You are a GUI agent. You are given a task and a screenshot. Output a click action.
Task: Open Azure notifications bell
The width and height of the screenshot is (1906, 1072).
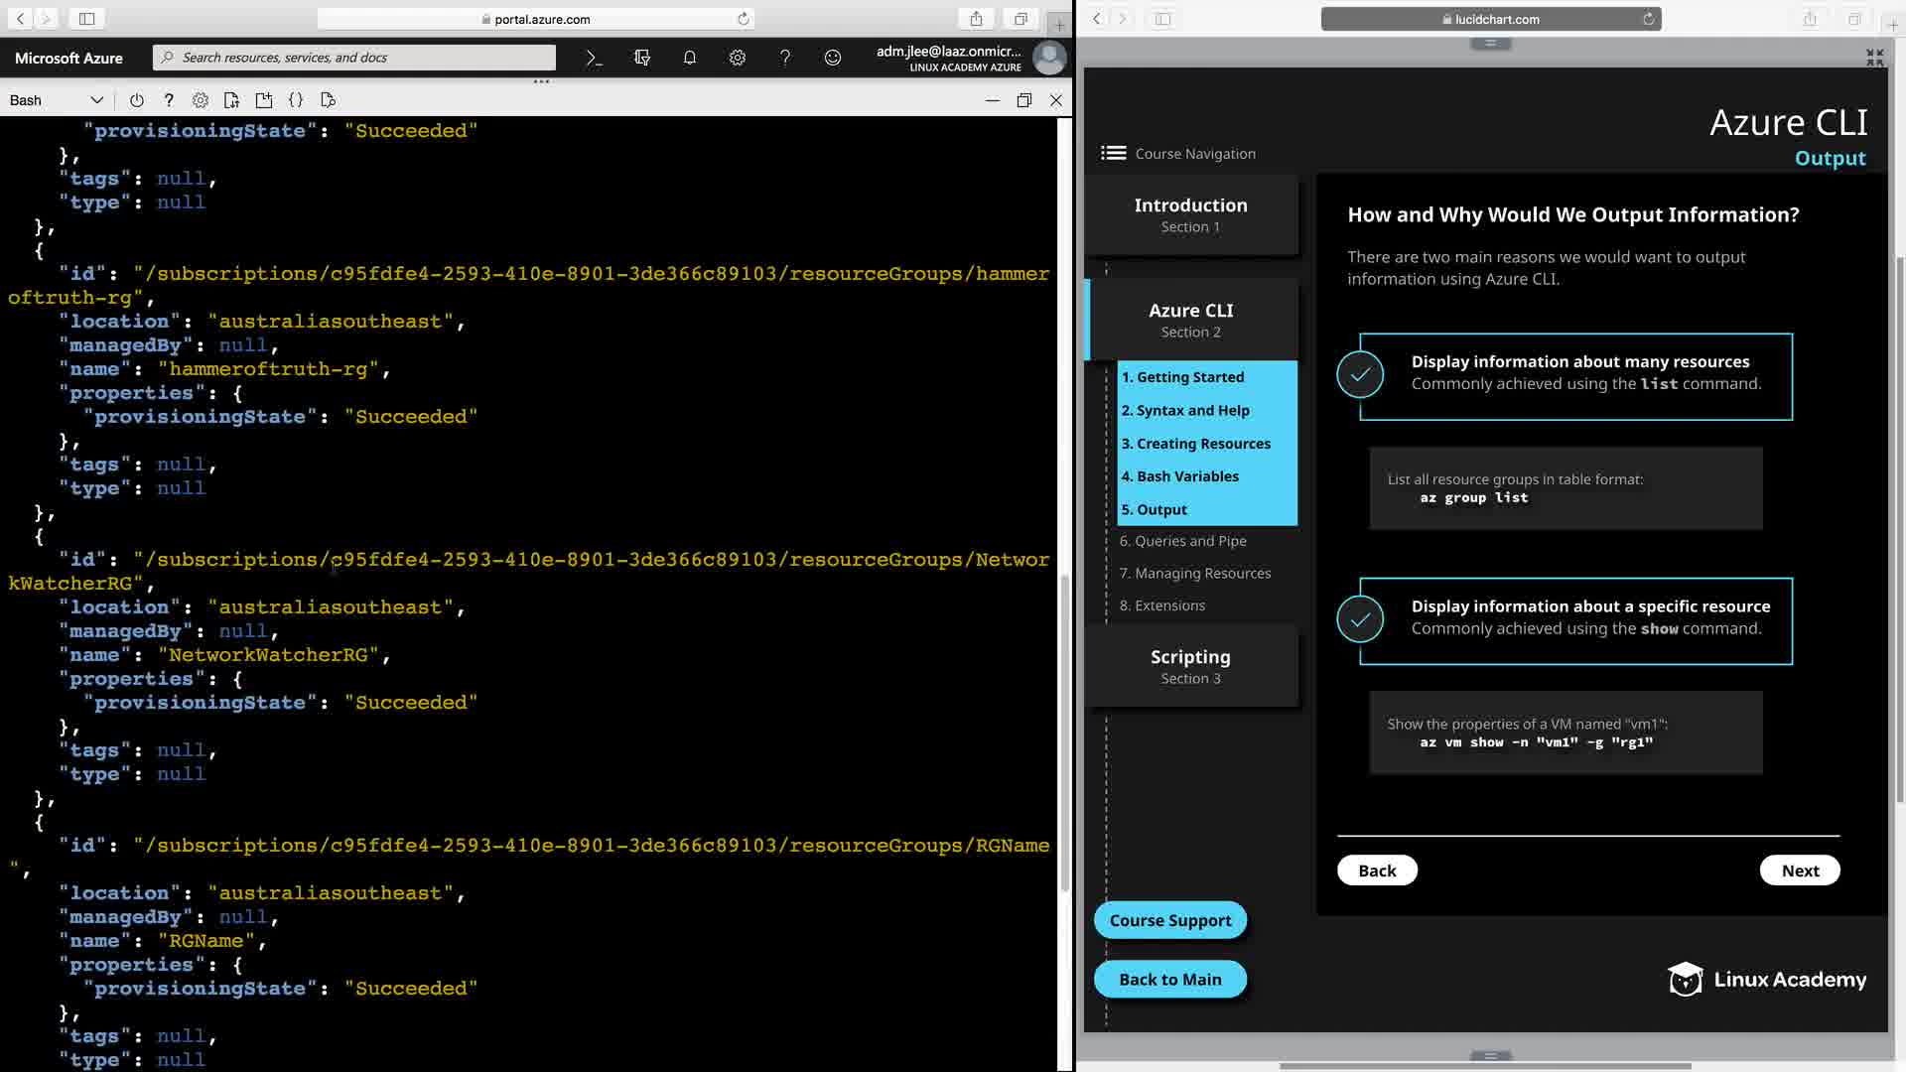689,58
